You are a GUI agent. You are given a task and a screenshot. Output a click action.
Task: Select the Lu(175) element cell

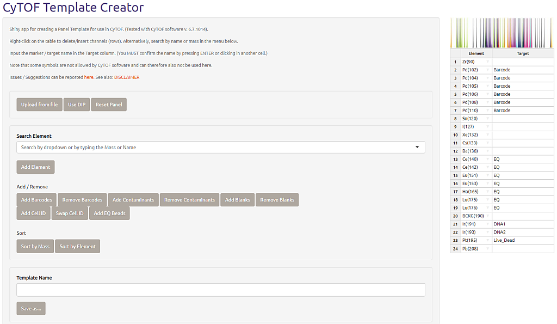(476, 200)
